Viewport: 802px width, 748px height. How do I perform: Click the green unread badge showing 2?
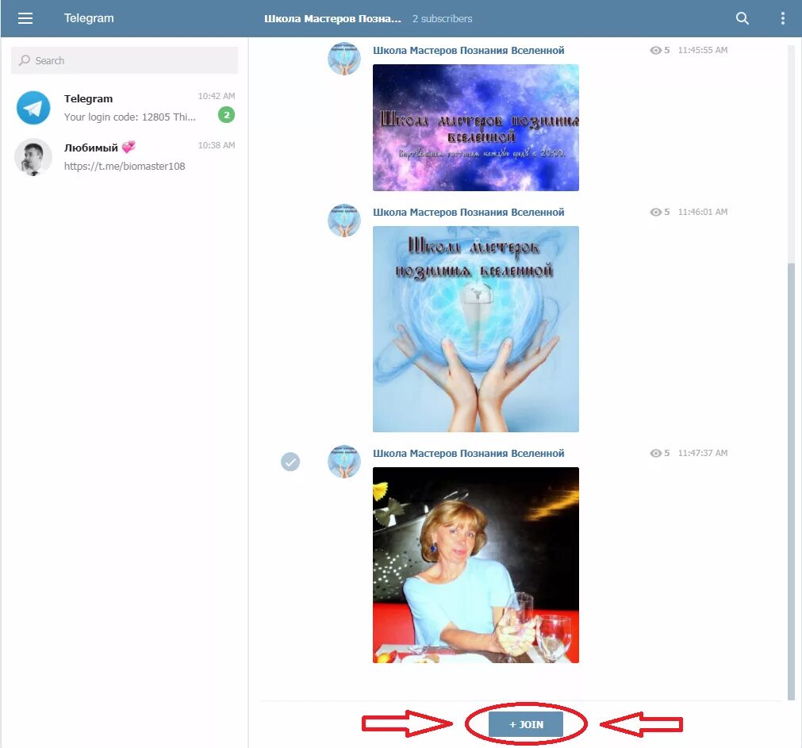[x=227, y=114]
